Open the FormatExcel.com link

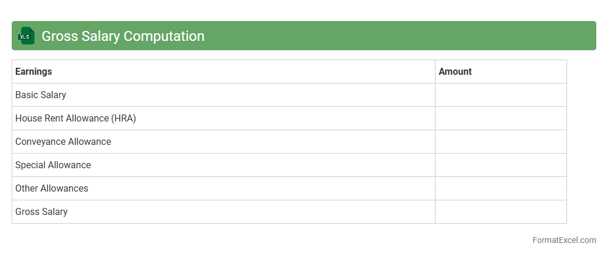tap(564, 240)
